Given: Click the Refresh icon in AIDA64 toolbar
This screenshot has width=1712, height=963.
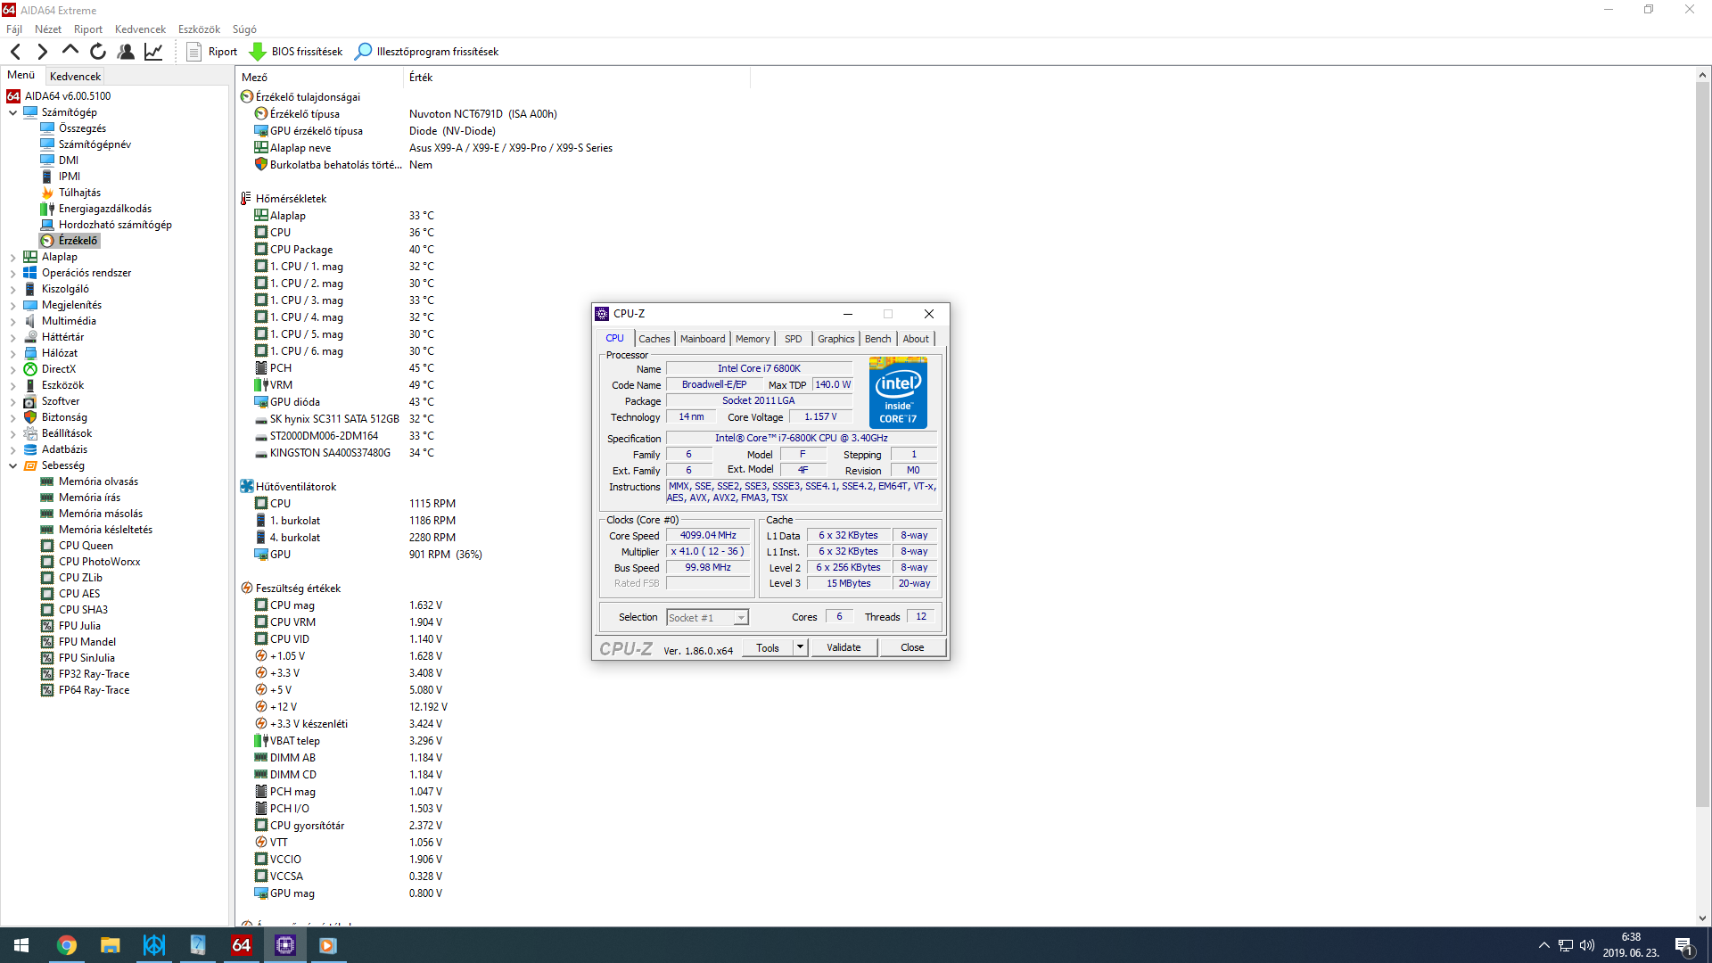Looking at the screenshot, I should pos(98,52).
